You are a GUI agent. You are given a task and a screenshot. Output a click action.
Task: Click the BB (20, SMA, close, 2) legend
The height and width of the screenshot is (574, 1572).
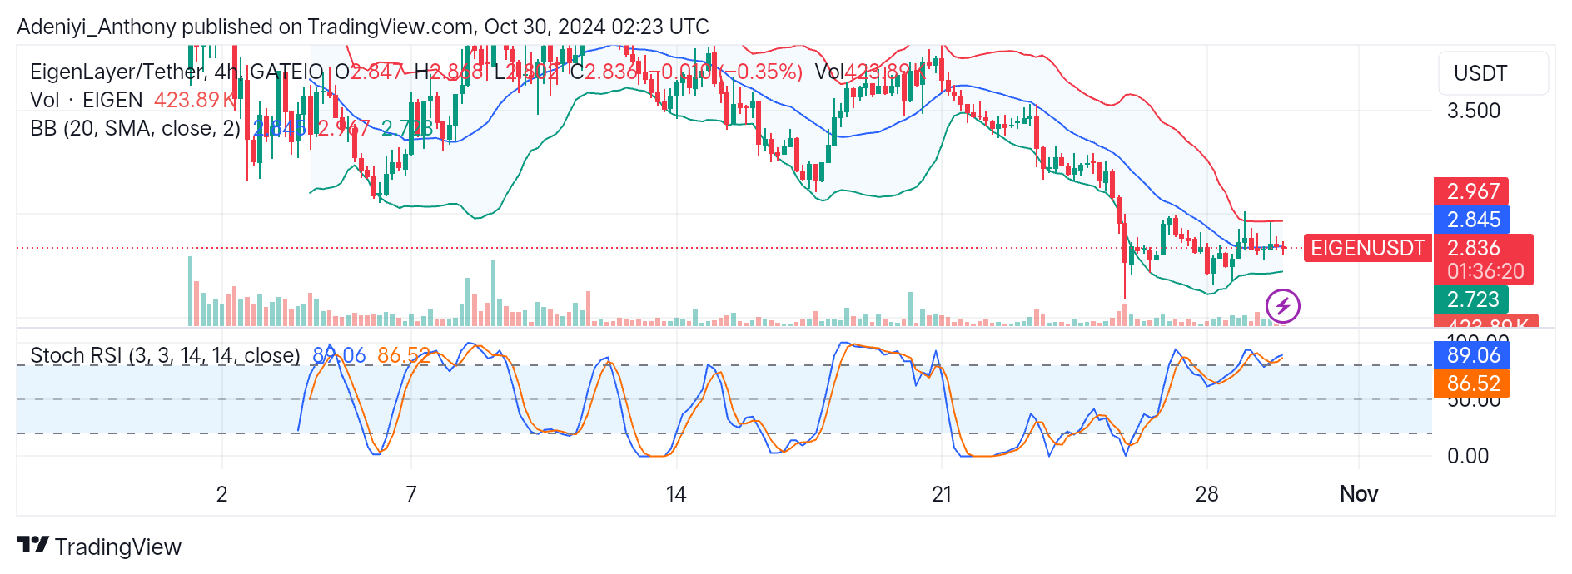click(x=135, y=128)
